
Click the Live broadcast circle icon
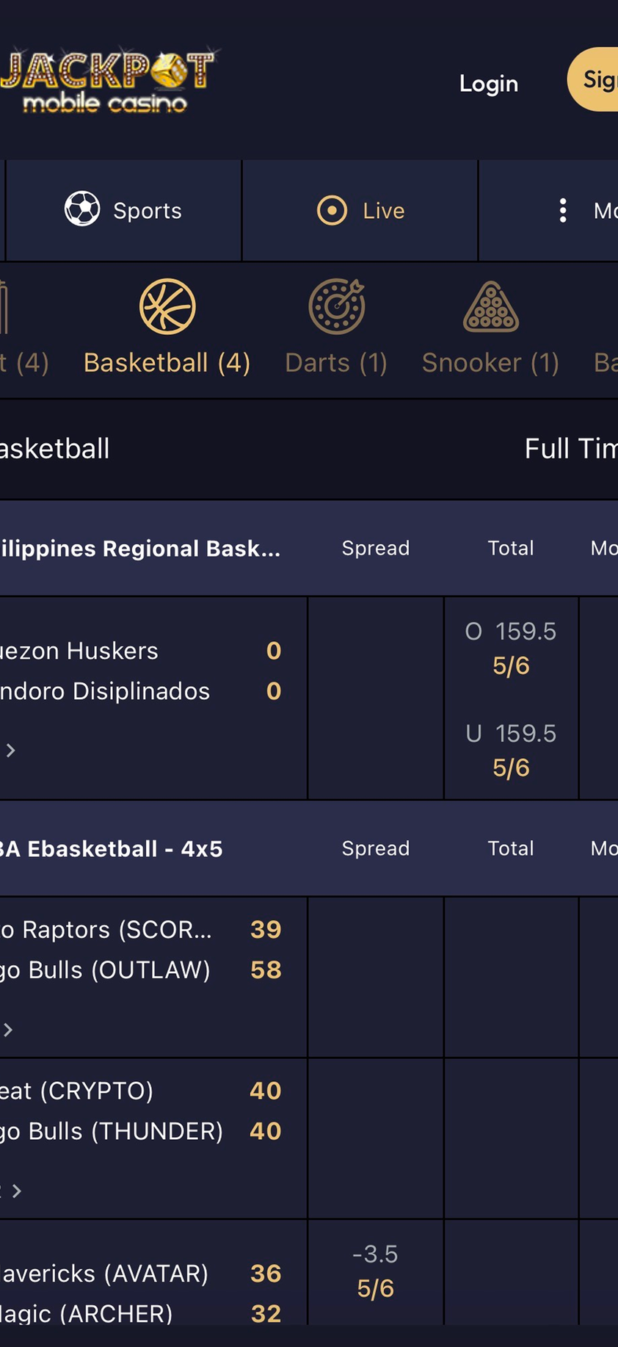point(332,211)
